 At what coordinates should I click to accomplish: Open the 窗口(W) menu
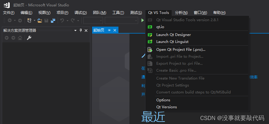coord(200,13)
